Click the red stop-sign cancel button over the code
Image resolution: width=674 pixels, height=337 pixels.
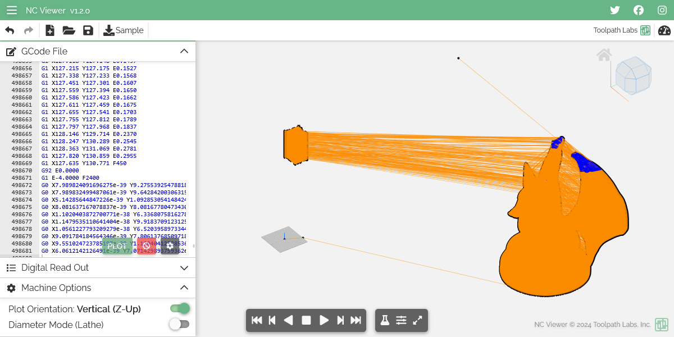[147, 245]
